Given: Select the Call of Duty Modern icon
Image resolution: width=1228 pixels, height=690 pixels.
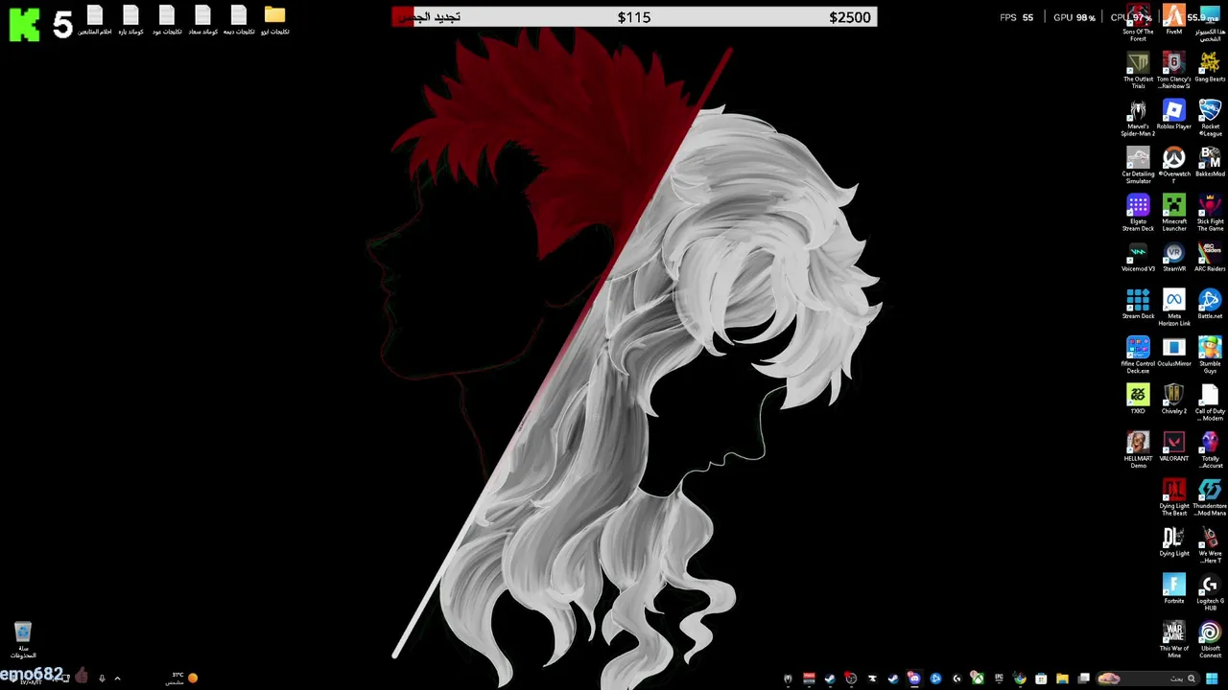Looking at the screenshot, I should (1210, 402).
